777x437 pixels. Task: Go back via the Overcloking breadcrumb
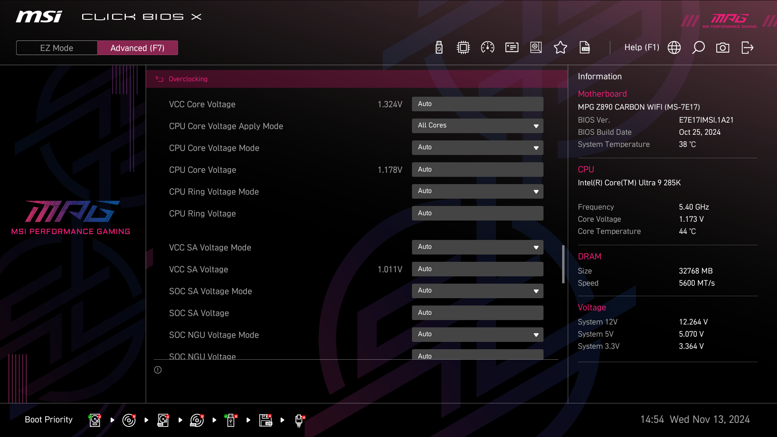pos(187,79)
